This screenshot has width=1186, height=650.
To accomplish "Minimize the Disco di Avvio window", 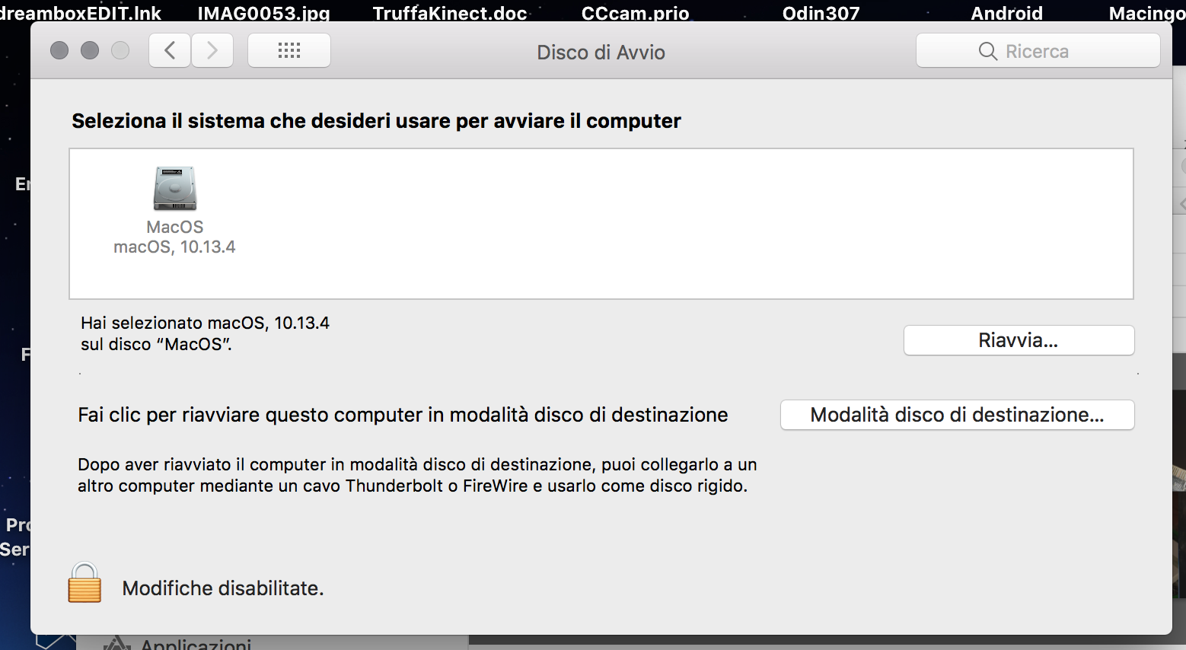I will (90, 50).
